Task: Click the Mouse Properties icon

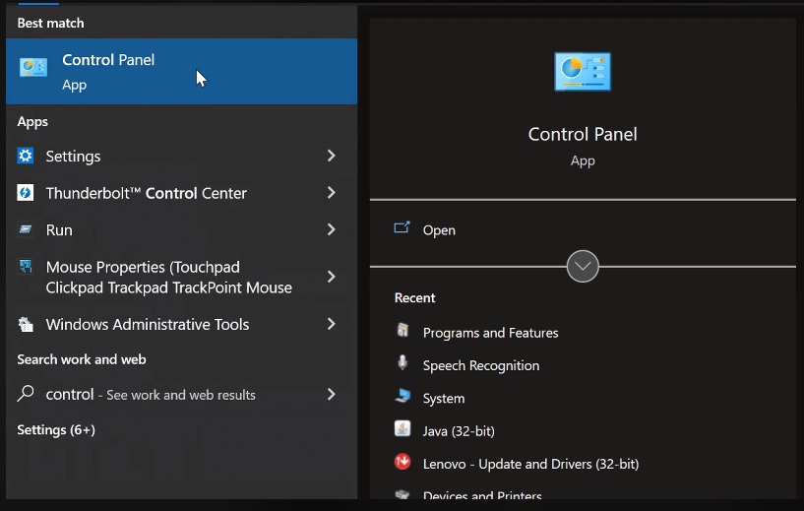Action: [x=26, y=266]
